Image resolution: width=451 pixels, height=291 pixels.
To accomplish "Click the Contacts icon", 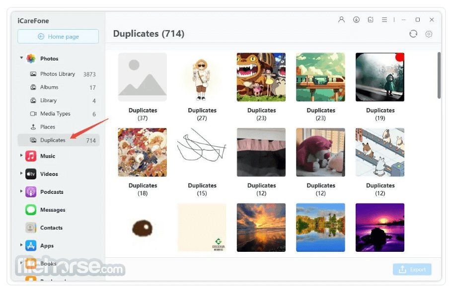I will (x=31, y=228).
